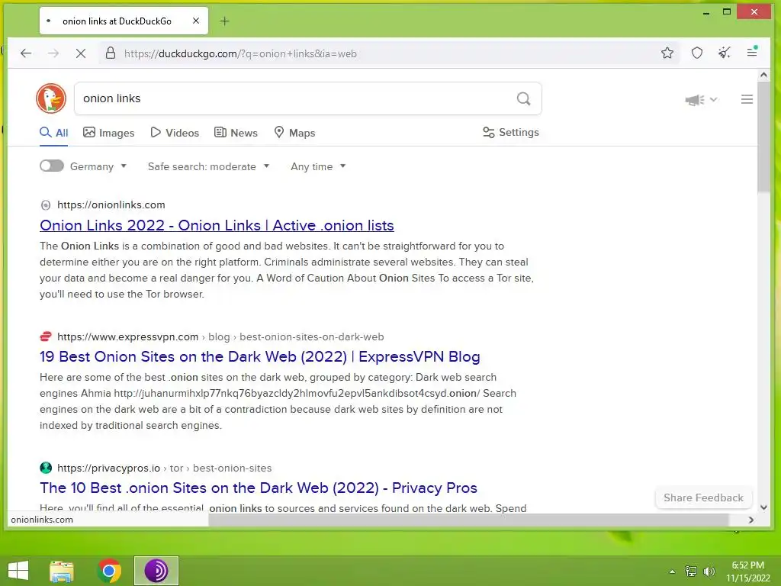Viewport: 781px width, 586px height.
Task: Switch to the Images tab
Action: coord(108,133)
